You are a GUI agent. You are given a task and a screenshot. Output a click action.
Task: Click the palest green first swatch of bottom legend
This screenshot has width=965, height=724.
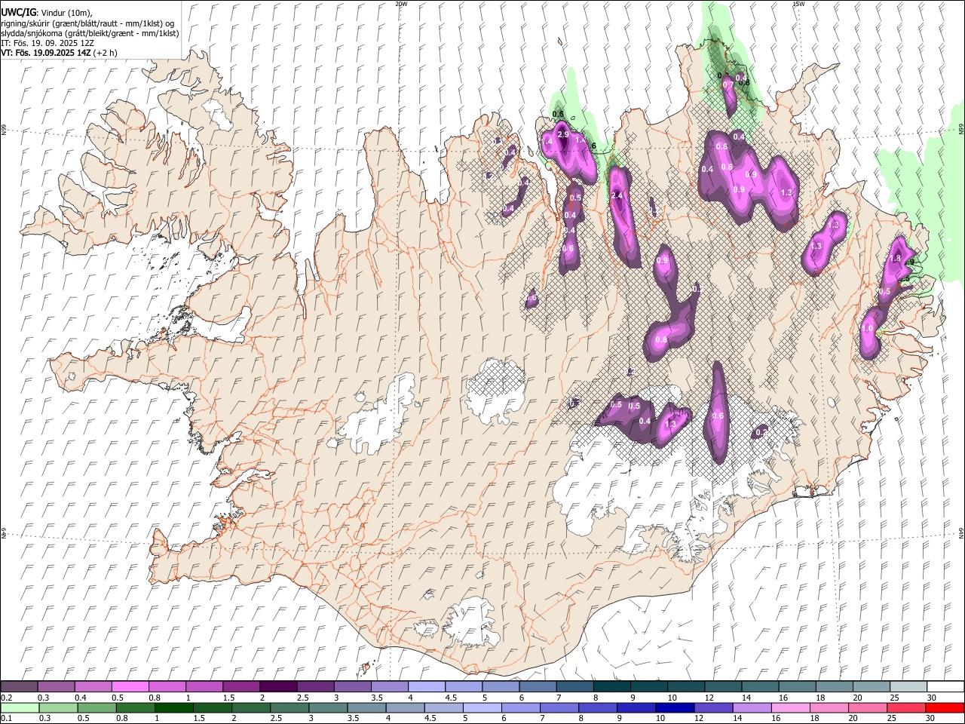(20, 707)
